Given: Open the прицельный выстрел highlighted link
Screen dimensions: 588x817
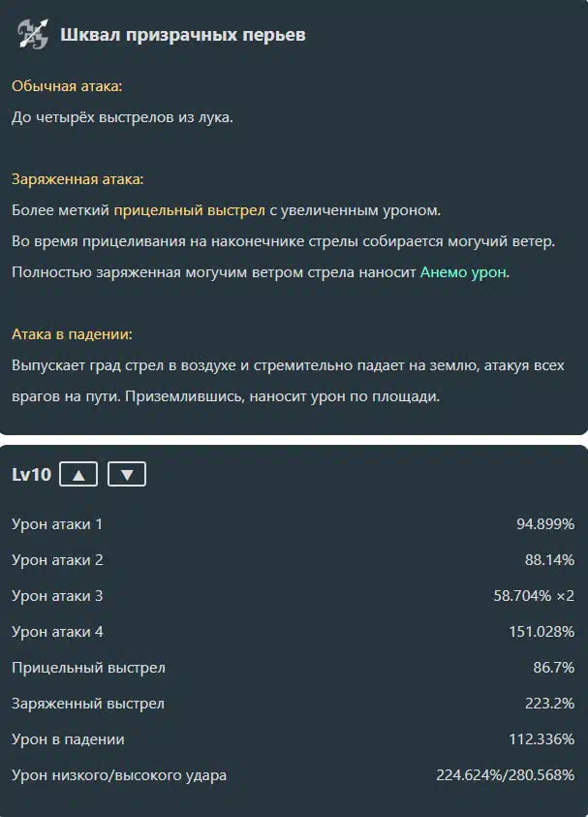Looking at the screenshot, I should coord(190,210).
